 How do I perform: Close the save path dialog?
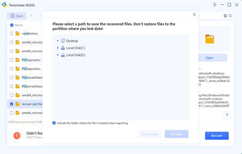(x=194, y=14)
